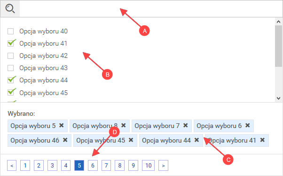The width and height of the screenshot is (283, 176).
Task: Check the Opcja wyboru 40 checkbox
Action: (x=10, y=31)
